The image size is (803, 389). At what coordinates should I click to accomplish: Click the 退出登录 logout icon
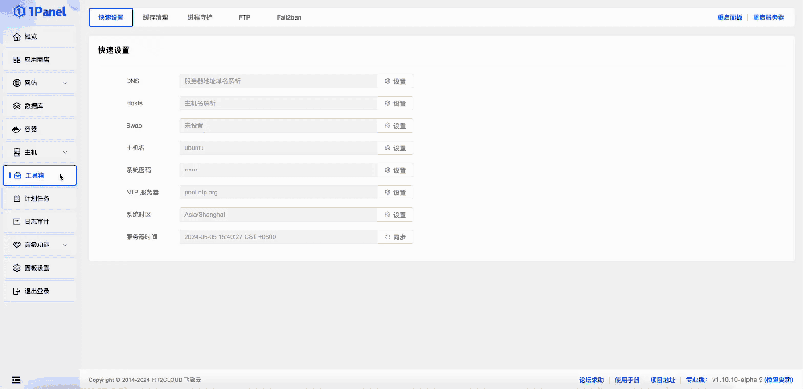pyautogui.click(x=17, y=291)
